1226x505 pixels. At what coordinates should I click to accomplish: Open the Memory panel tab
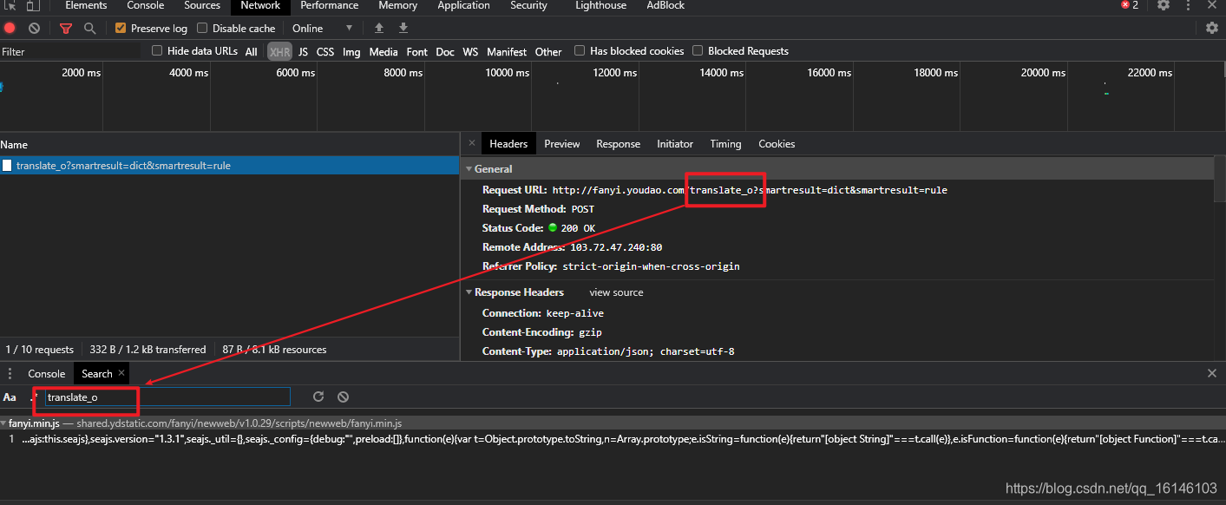398,5
